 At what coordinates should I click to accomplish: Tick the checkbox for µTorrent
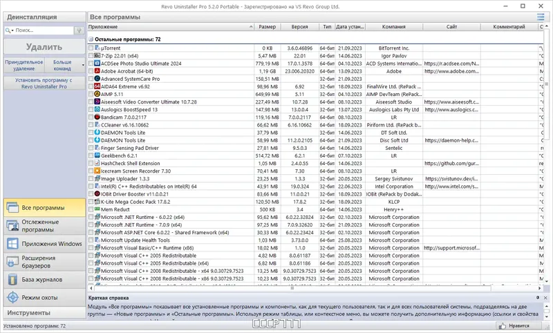click(x=91, y=48)
